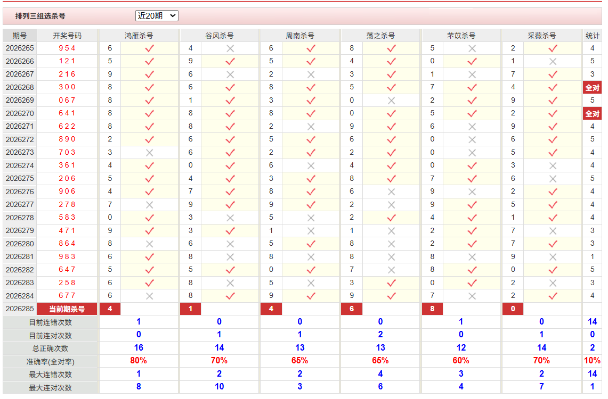Screen dimensions: 608x399
Task: Click the 荡之杀号 column header
Action: [380, 36]
